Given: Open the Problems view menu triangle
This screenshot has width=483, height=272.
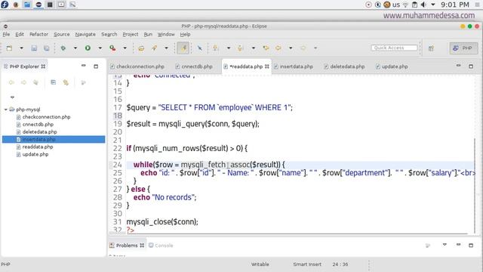Looking at the screenshot, I should [x=445, y=245].
